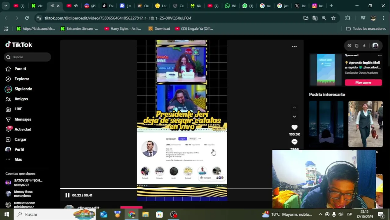The width and height of the screenshot is (390, 220).
Task: Like the video with the heart icon
Action: coord(294,127)
